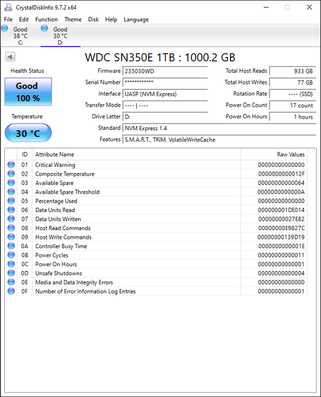This screenshot has width=321, height=397.
Task: Click the status orb for Power On Hours row
Action: point(11,264)
